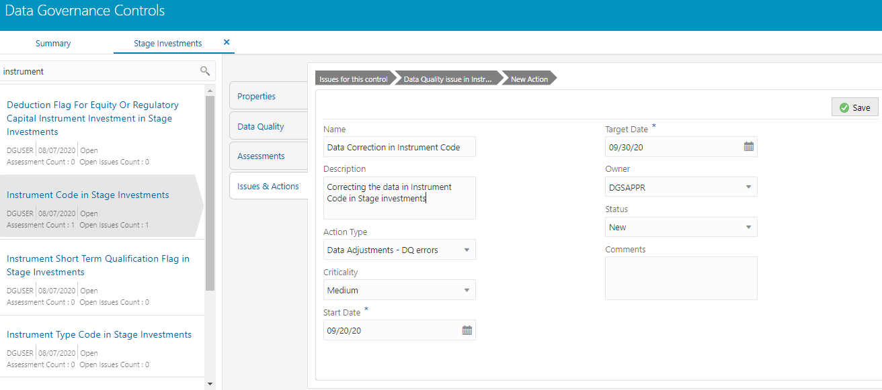Go to Issues for this control breadcrumb

pyautogui.click(x=354, y=79)
